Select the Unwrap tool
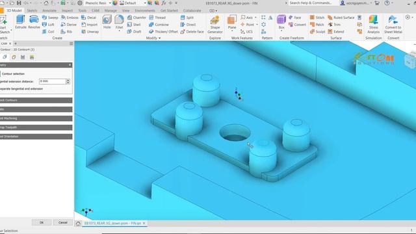This screenshot has height=234, width=416. pos(90,31)
